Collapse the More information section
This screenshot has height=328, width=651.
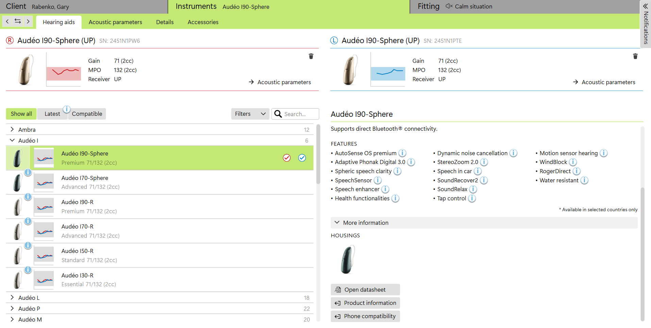484,223
